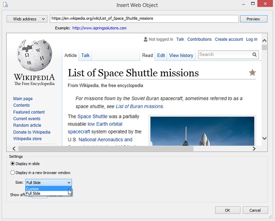Image resolution: width=275 pixels, height=221 pixels.
Task: Open the ispringsolutions.com example link
Action: point(99,28)
